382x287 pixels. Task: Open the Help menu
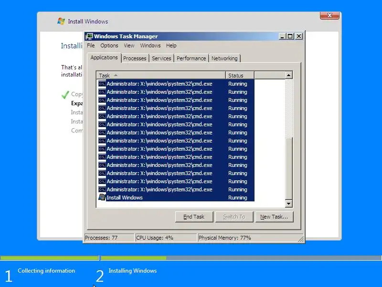[x=171, y=45]
